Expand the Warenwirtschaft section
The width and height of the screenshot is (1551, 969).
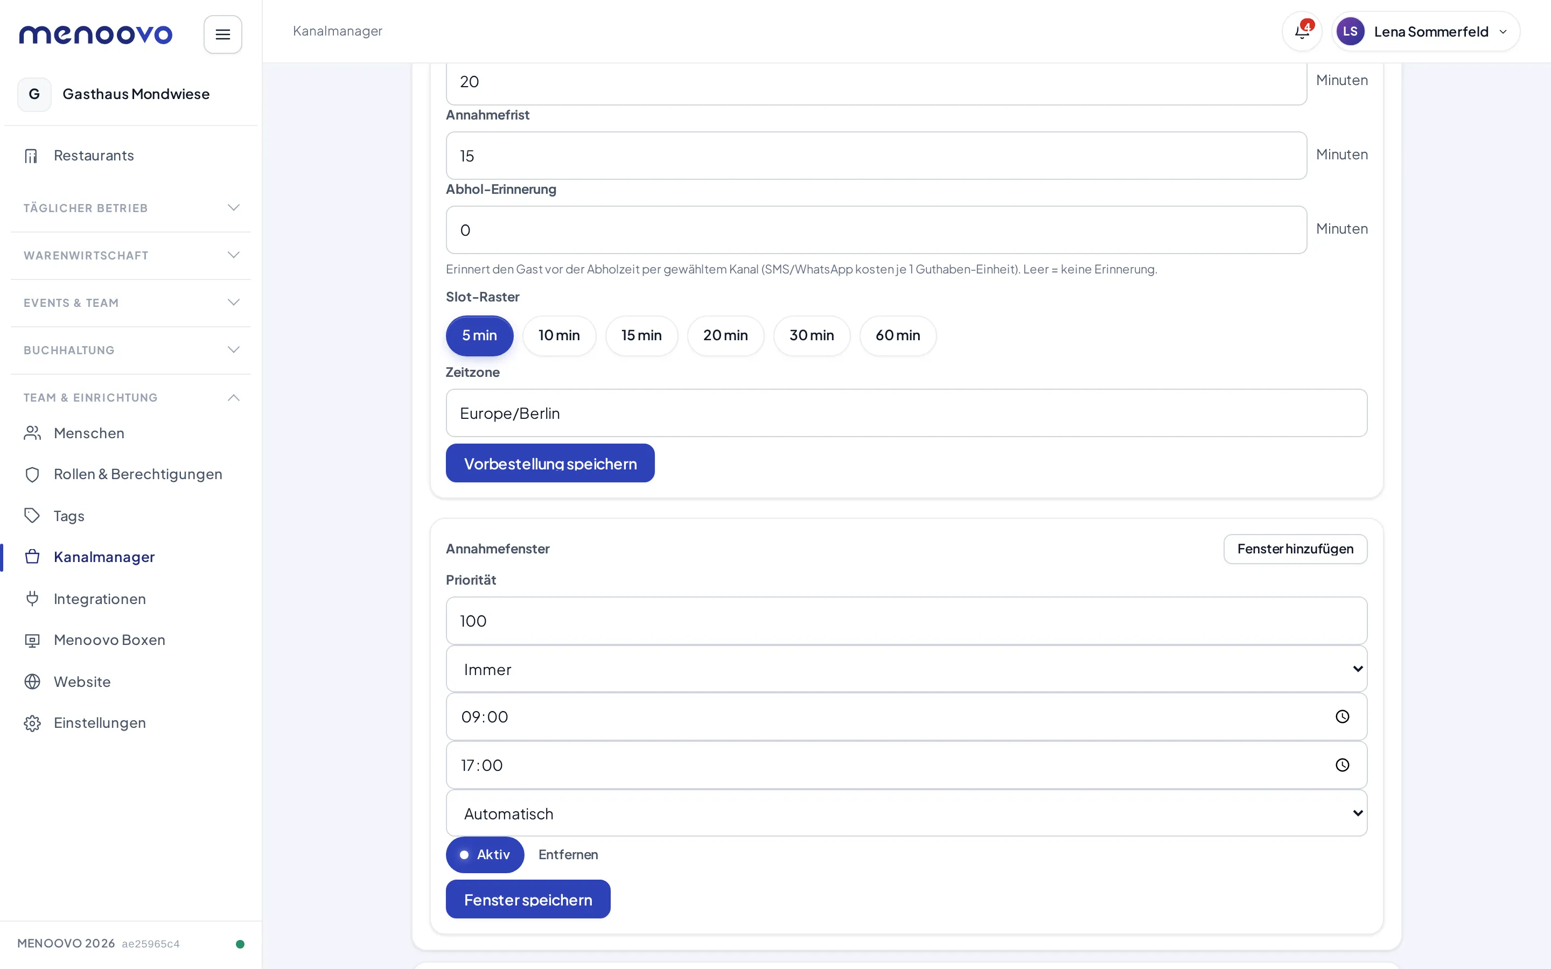coord(131,255)
